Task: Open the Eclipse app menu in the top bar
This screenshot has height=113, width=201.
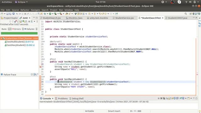Action: click(21, 2)
